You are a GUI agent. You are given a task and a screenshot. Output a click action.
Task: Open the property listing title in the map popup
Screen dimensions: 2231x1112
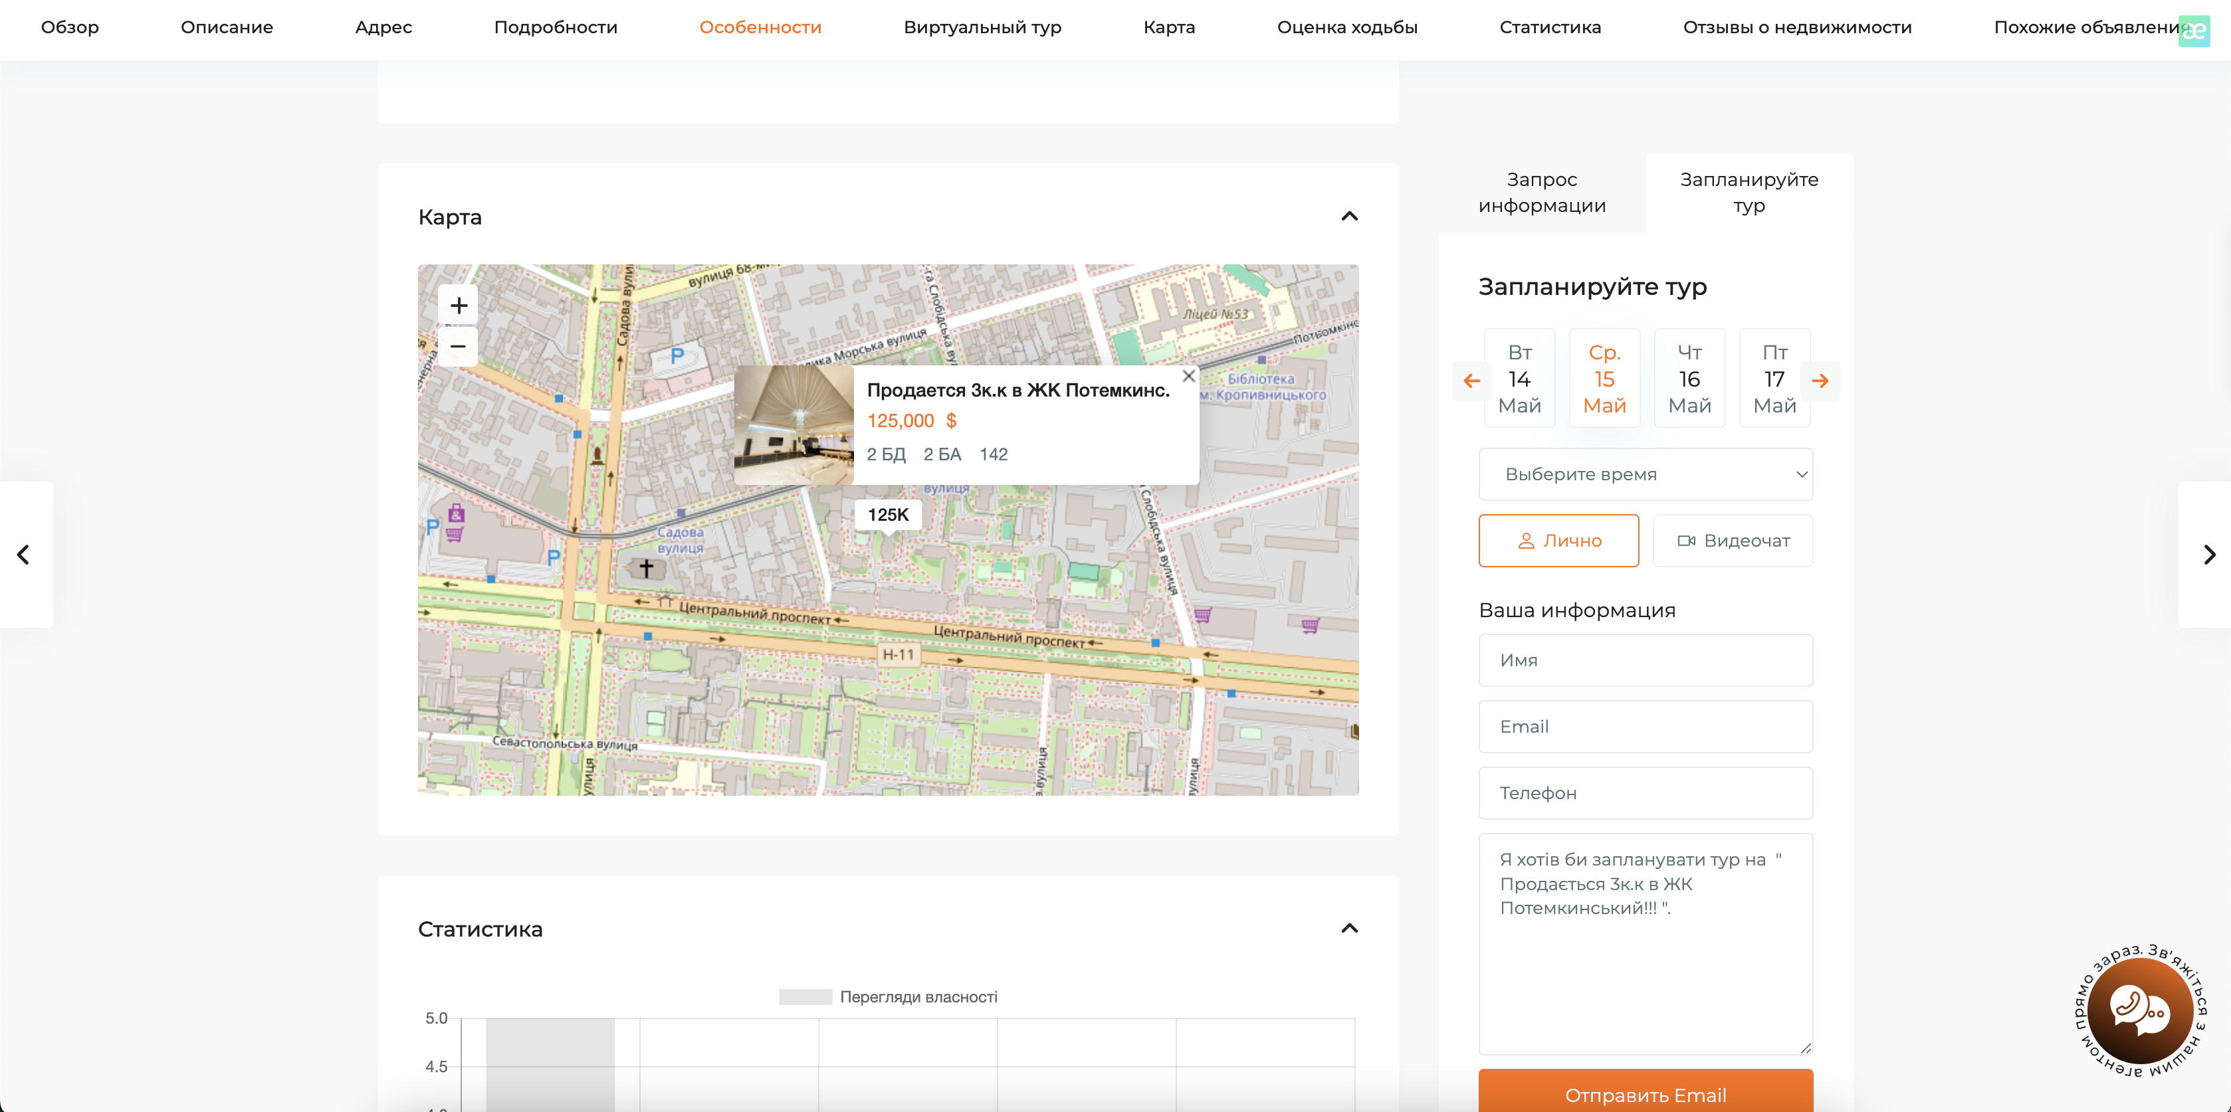(1017, 391)
